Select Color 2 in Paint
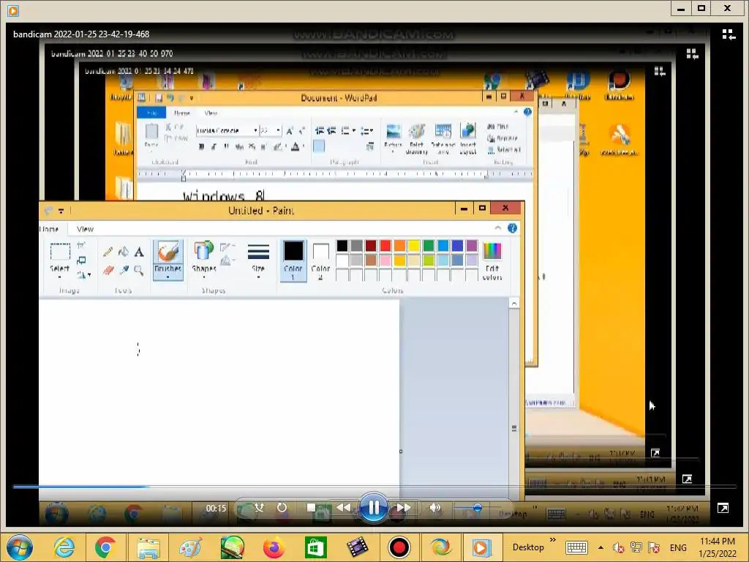The height and width of the screenshot is (562, 749). click(x=320, y=261)
